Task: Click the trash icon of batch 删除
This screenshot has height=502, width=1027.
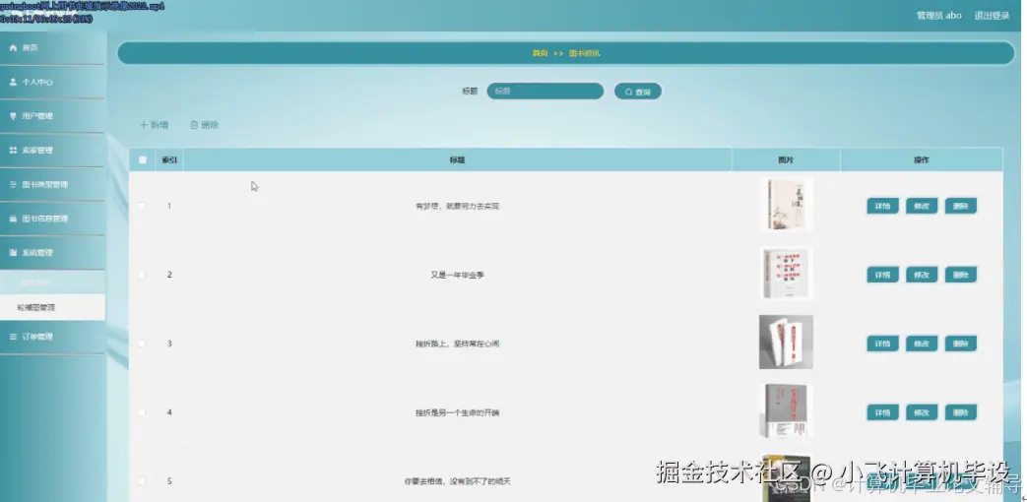Action: [194, 125]
